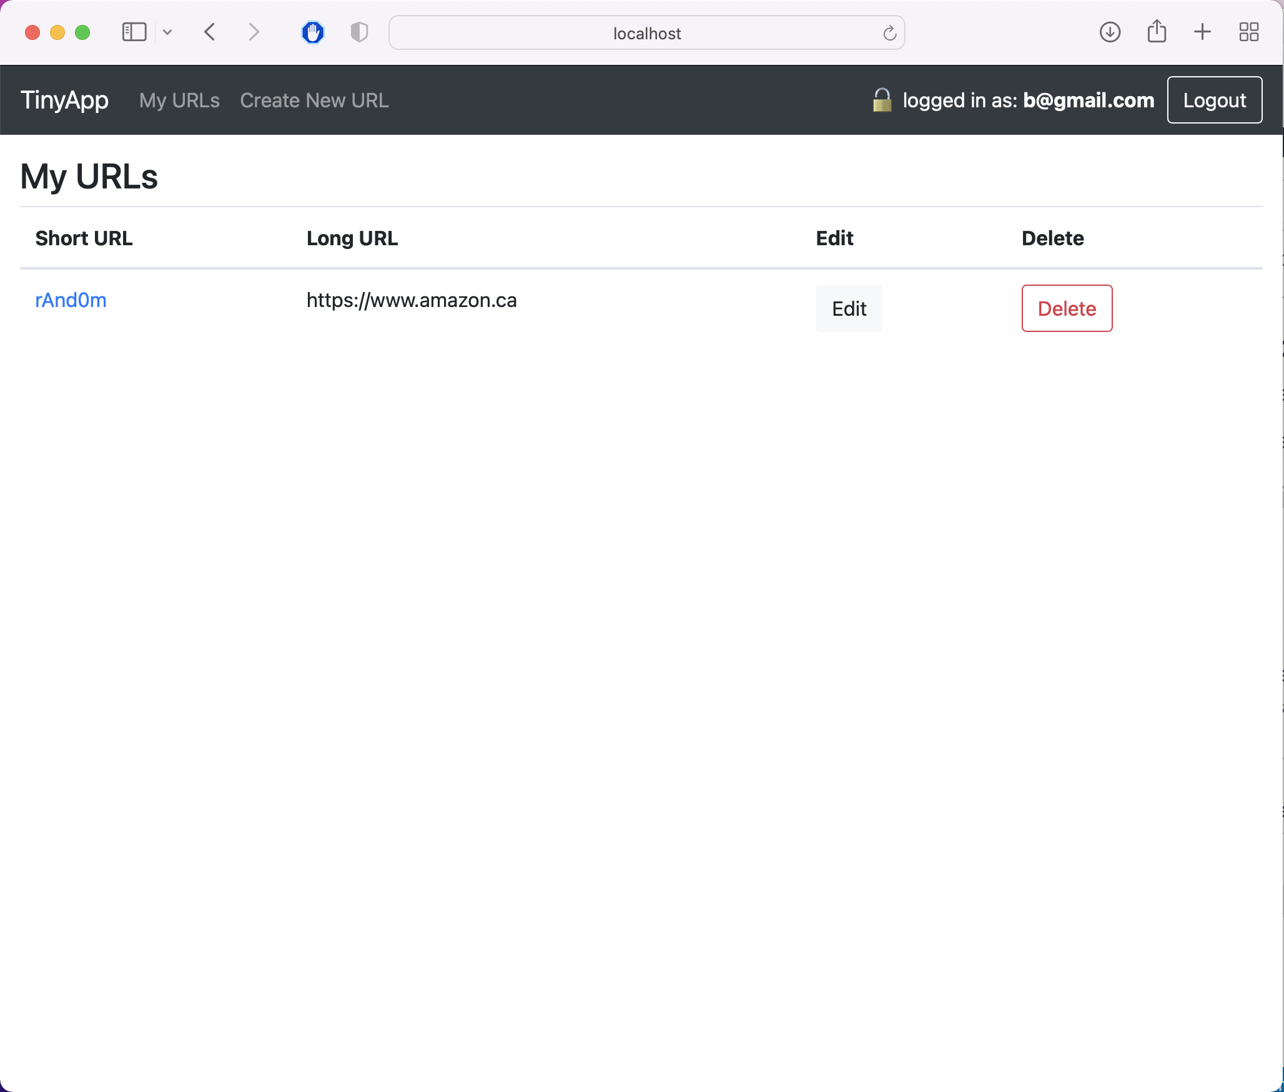The image size is (1284, 1092).
Task: Go back with the back arrow
Action: tap(210, 32)
